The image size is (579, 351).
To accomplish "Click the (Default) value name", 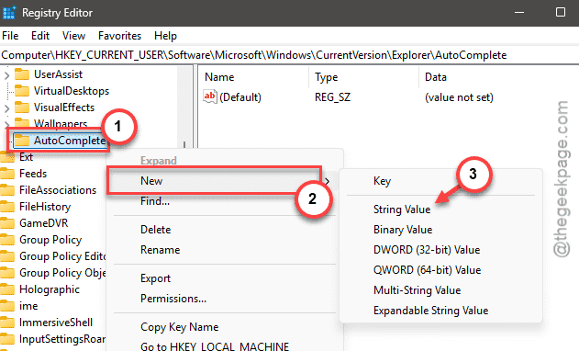I will point(240,97).
